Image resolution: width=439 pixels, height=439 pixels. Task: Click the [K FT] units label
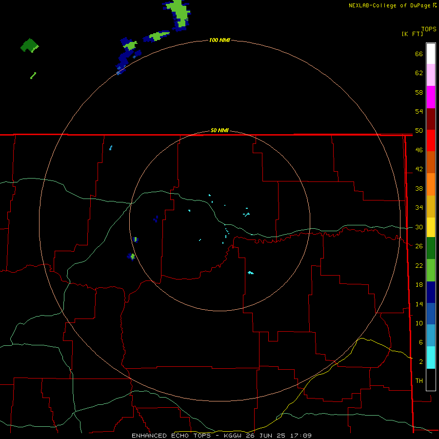tap(412, 34)
